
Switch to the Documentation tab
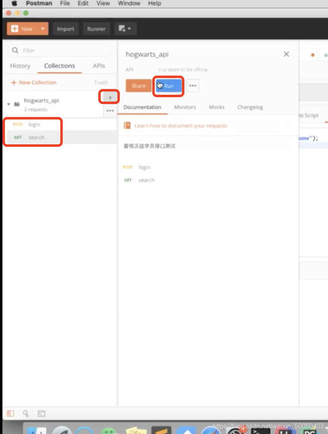pyautogui.click(x=142, y=107)
